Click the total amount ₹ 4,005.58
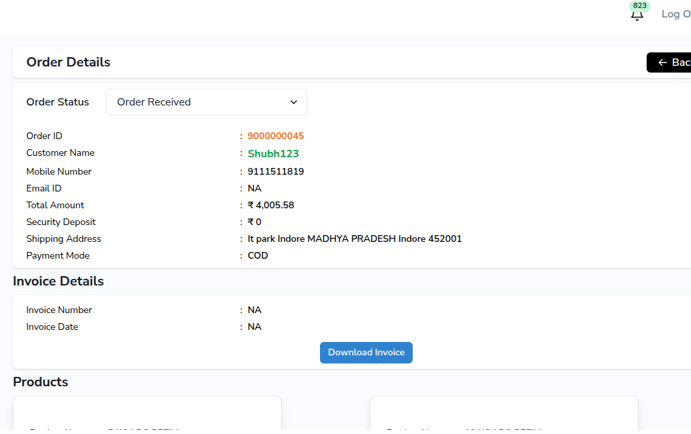This screenshot has width=691, height=434. coord(271,205)
